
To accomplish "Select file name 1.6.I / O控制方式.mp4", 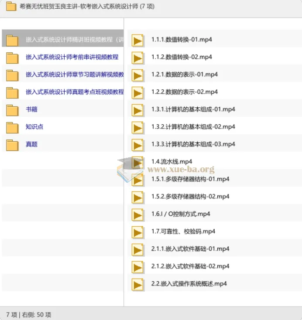I will click(x=181, y=214).
